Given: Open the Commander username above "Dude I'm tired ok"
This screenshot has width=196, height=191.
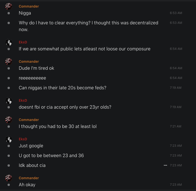Looking at the screenshot, I should click(29, 62).
